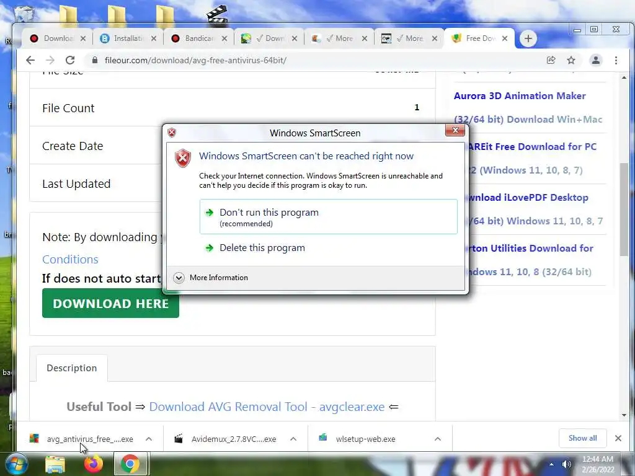Click the red shield warning icon
This screenshot has height=476, width=635.
pyautogui.click(x=183, y=158)
